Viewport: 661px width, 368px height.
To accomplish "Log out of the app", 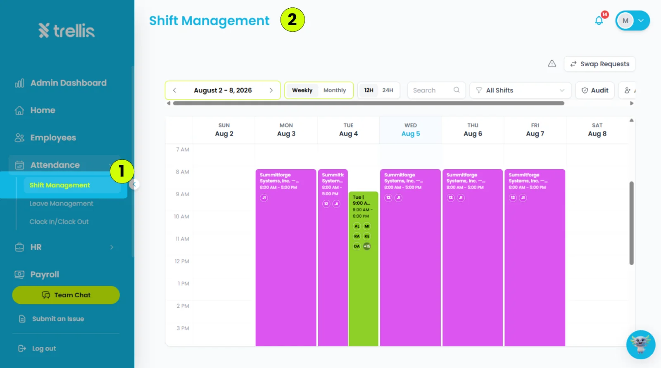I will click(37, 348).
